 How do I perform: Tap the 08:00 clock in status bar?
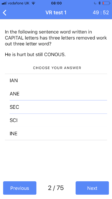[x=56, y=3]
